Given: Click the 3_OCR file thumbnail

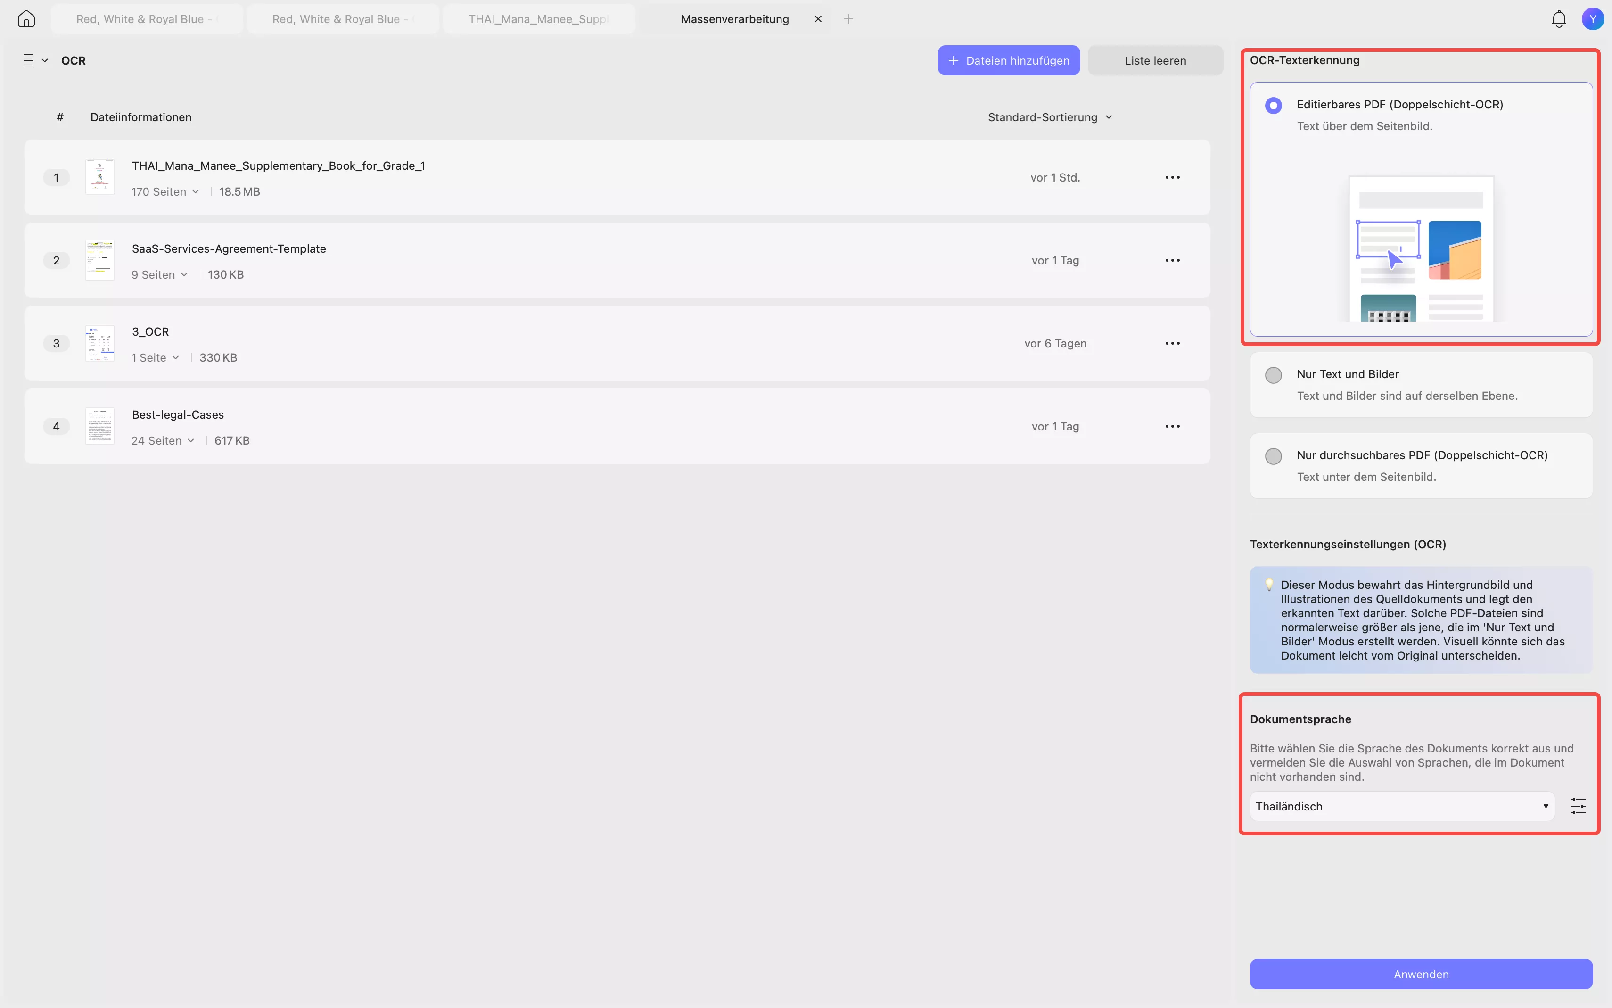Looking at the screenshot, I should pos(100,343).
